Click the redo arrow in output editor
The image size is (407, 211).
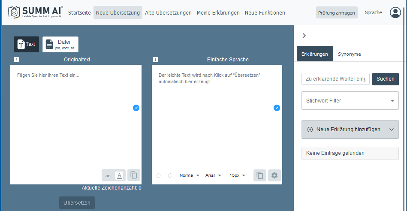click(170, 175)
